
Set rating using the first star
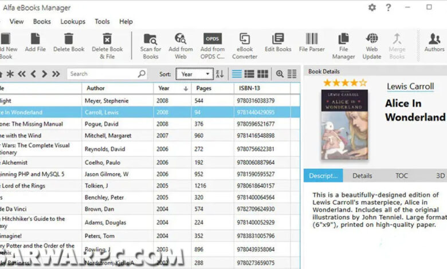[327, 82]
